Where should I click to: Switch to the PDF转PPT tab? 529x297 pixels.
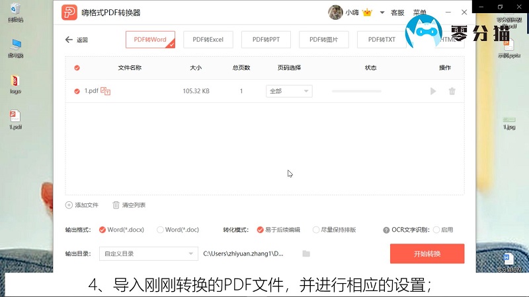click(266, 40)
